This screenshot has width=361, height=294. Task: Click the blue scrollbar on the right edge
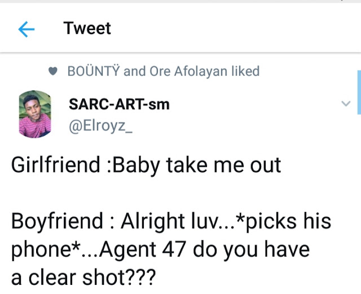pyautogui.click(x=359, y=85)
